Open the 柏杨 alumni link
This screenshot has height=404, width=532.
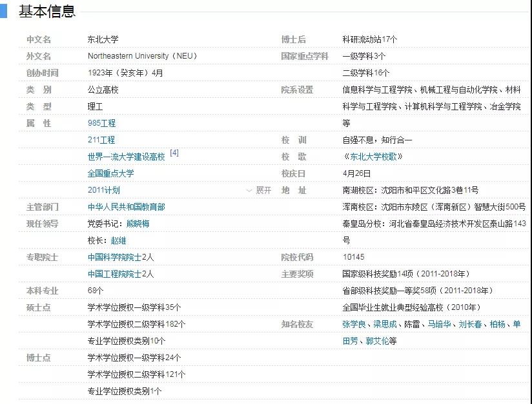[497, 324]
